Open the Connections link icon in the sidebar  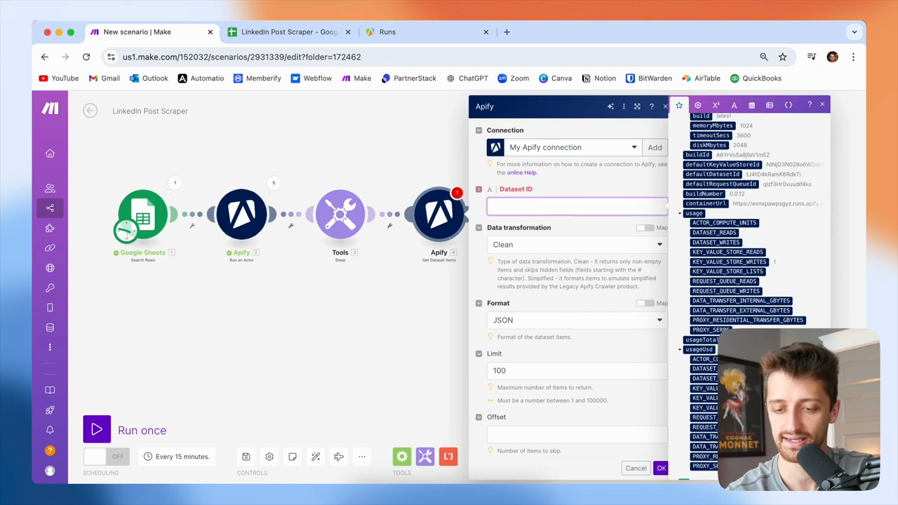(x=50, y=248)
